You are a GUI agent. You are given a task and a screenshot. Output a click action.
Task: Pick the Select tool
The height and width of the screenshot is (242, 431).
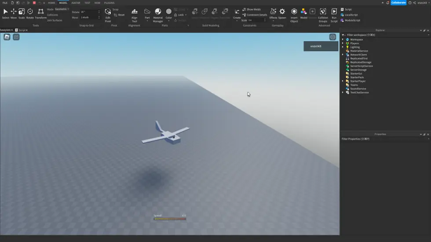(x=5, y=14)
